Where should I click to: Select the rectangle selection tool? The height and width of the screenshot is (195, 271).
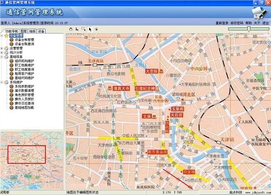click(x=84, y=29)
